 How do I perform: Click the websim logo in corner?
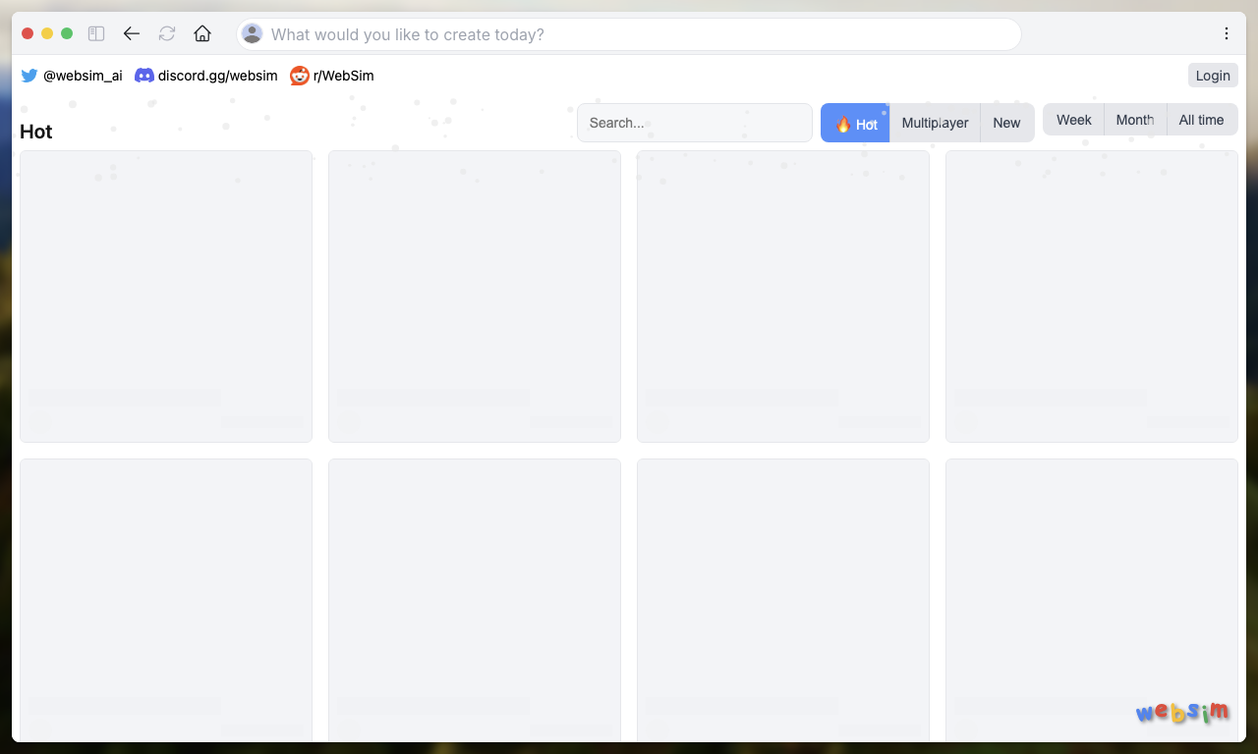pos(1182,712)
